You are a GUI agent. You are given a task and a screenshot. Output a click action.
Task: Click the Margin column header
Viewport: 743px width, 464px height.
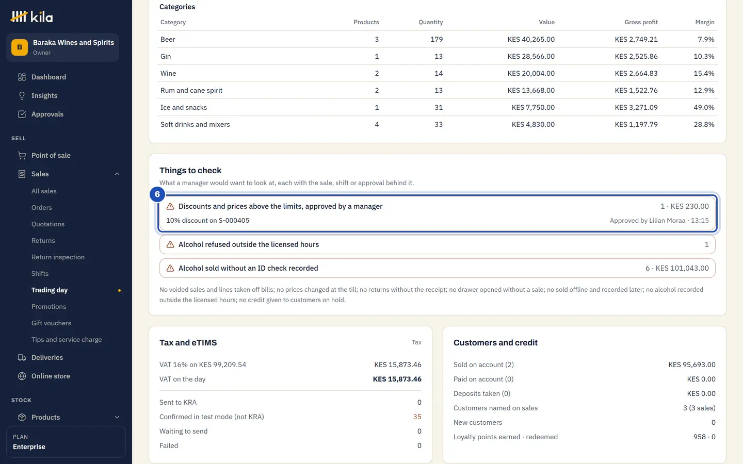click(705, 22)
